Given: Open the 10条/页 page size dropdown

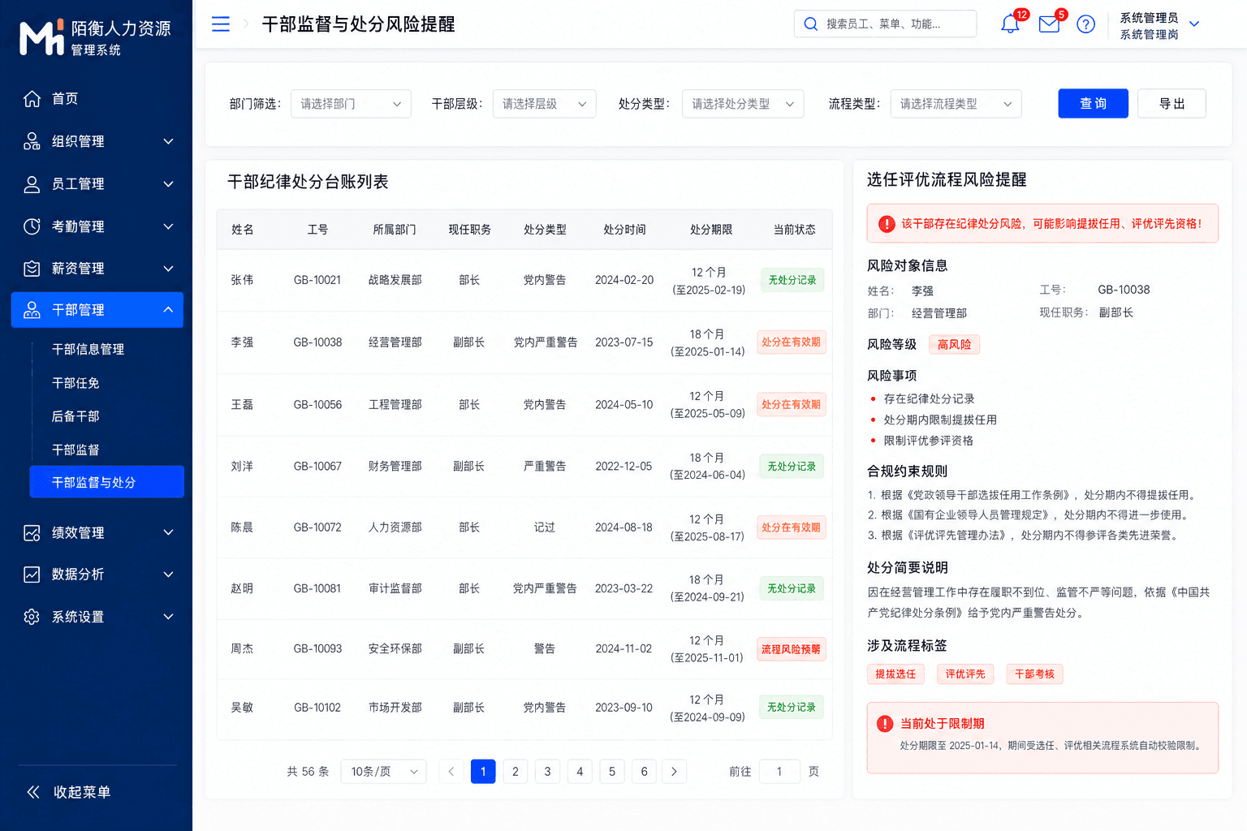Looking at the screenshot, I should pos(384,772).
